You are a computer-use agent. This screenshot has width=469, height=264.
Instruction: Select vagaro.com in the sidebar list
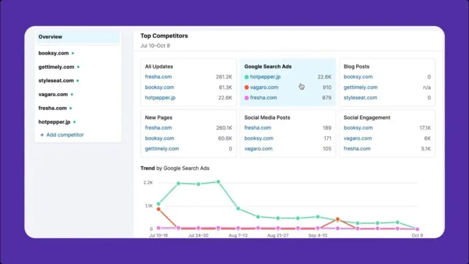coord(53,94)
